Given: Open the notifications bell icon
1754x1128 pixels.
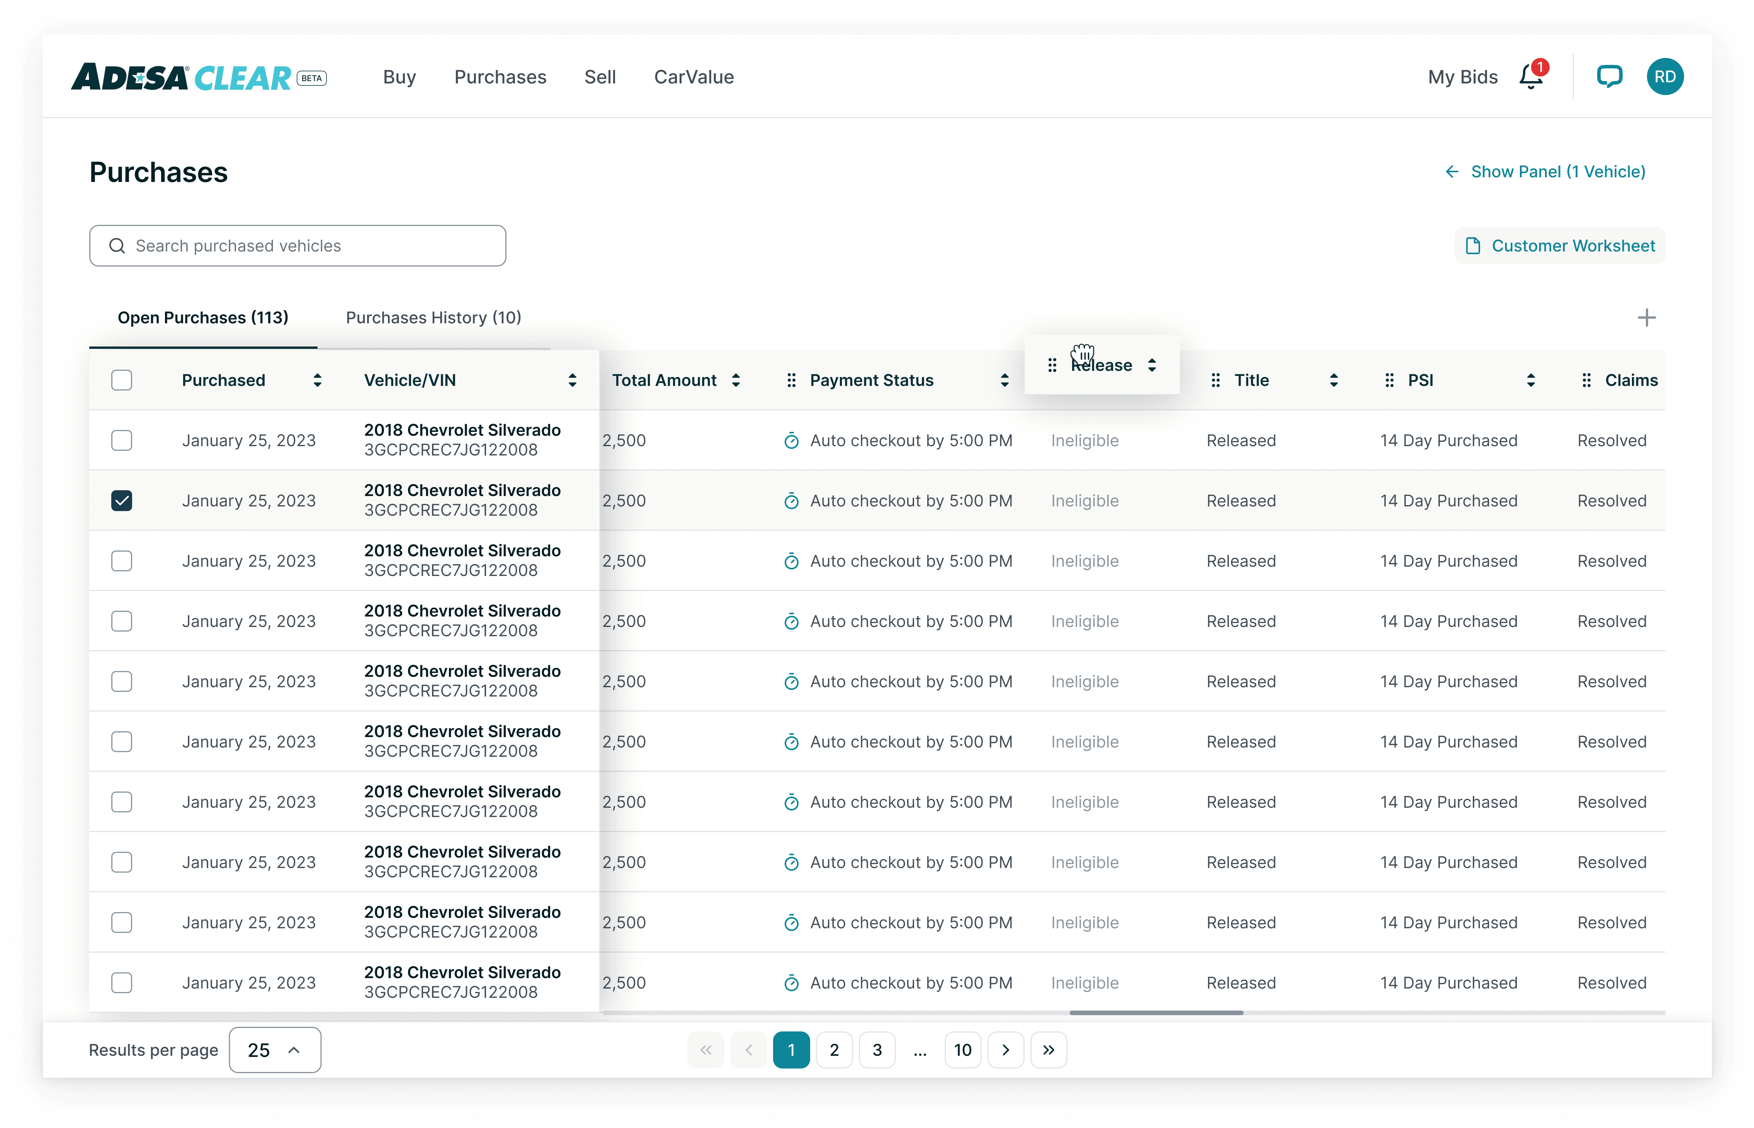Looking at the screenshot, I should 1530,77.
